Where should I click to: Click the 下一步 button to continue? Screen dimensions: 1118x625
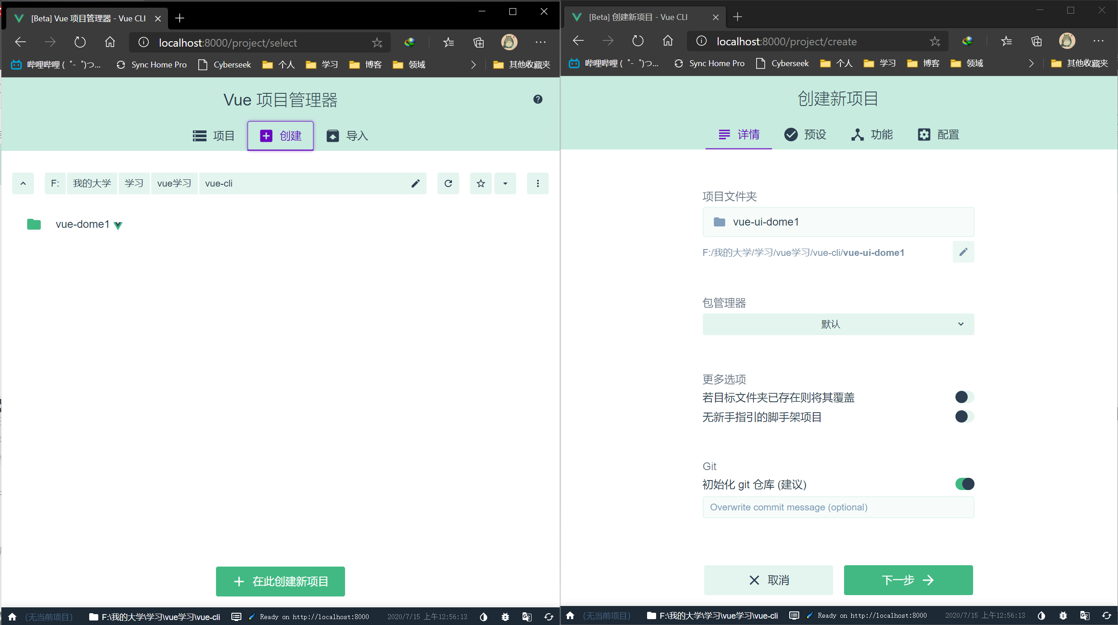908,580
